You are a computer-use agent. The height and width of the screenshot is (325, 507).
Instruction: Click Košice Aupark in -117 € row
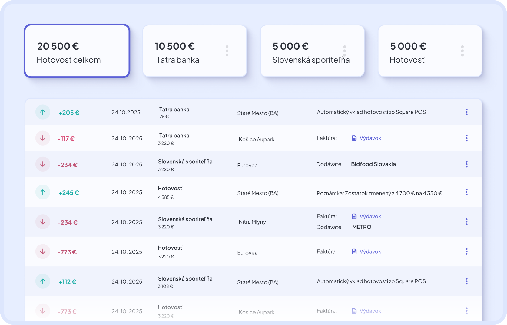click(x=257, y=140)
